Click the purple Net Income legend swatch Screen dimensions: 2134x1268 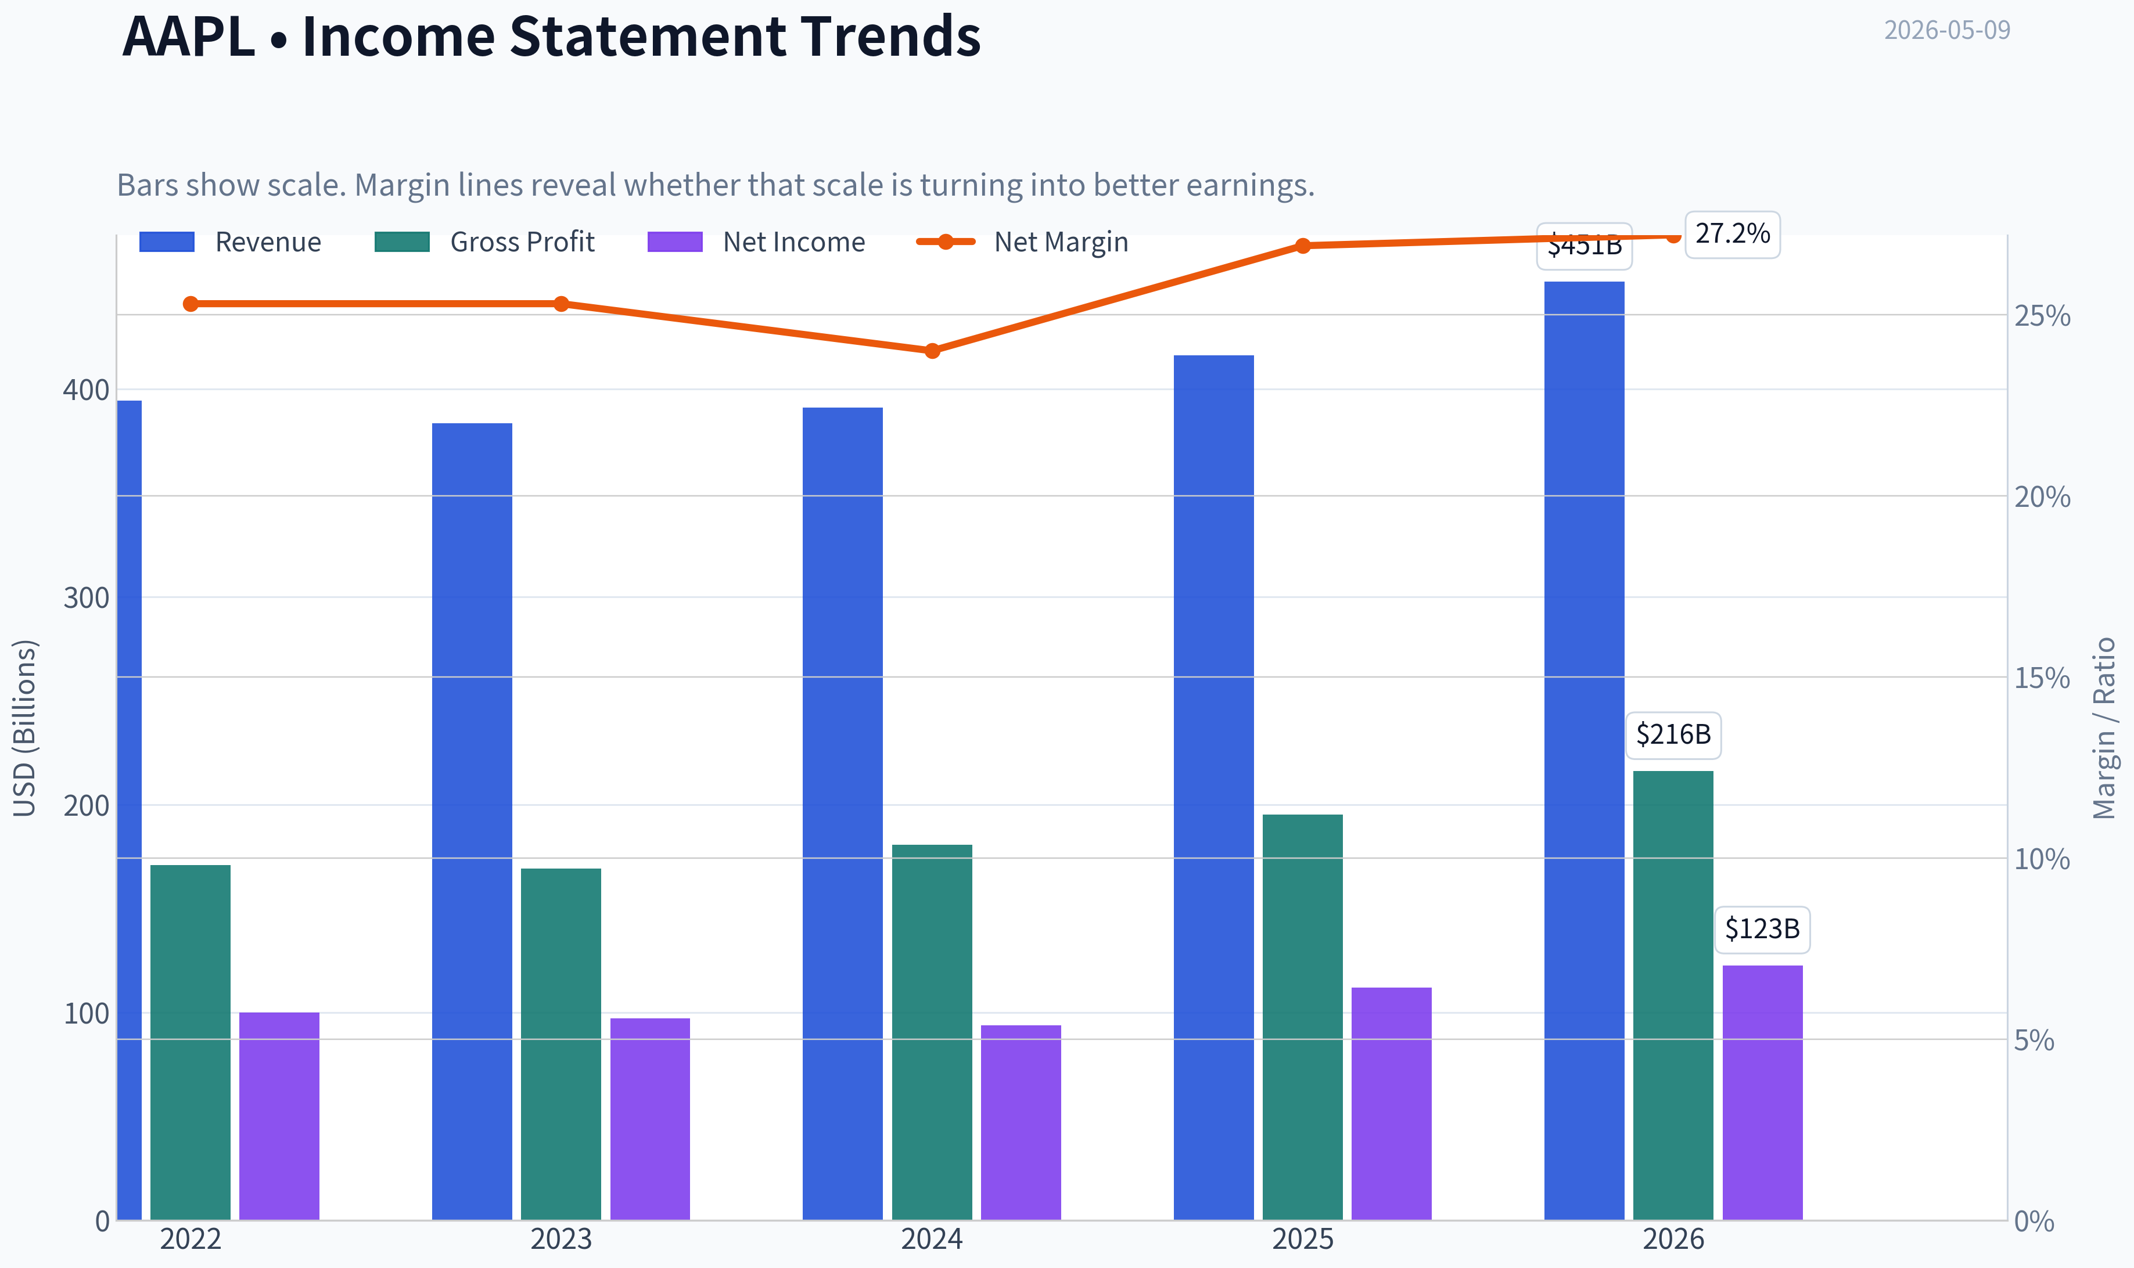675,242
